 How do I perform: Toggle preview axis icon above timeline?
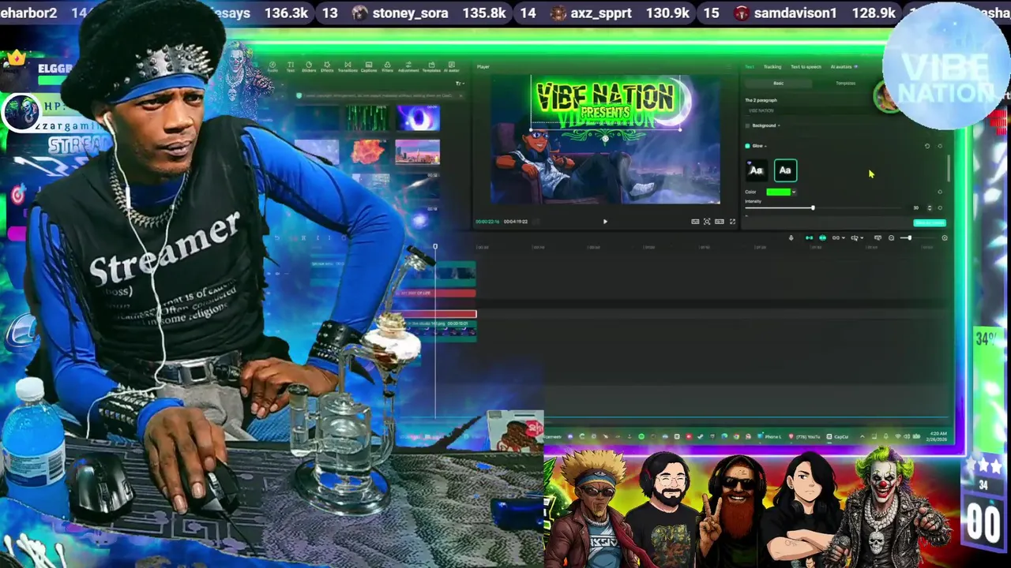(x=878, y=237)
